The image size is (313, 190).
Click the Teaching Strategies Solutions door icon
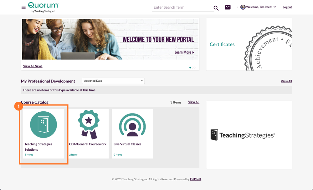click(44, 124)
